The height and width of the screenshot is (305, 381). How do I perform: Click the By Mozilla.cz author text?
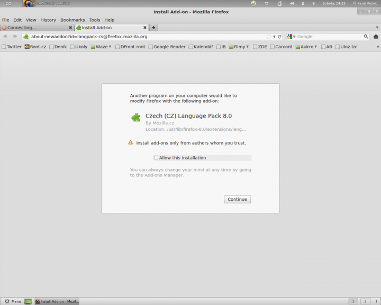160,123
